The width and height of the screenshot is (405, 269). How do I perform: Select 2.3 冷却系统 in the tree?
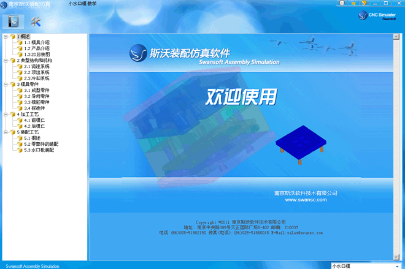tap(37, 78)
